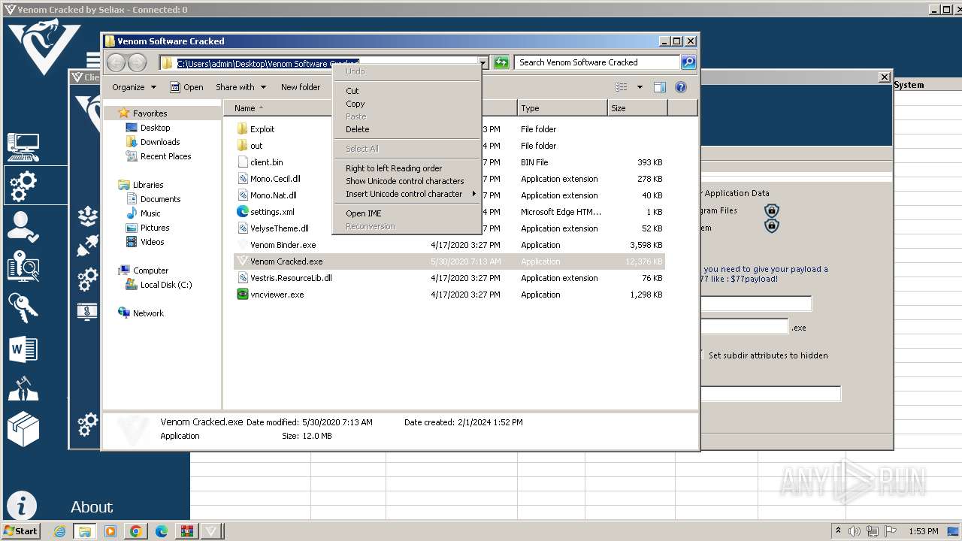Expand the Organize dropdown menu

coord(134,87)
